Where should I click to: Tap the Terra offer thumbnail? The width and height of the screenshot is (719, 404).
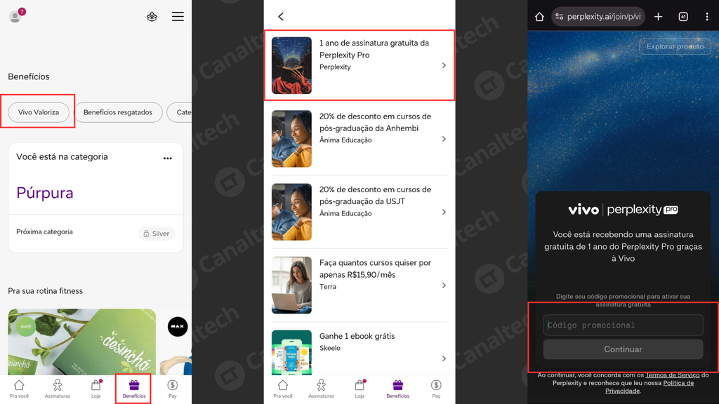pos(291,285)
